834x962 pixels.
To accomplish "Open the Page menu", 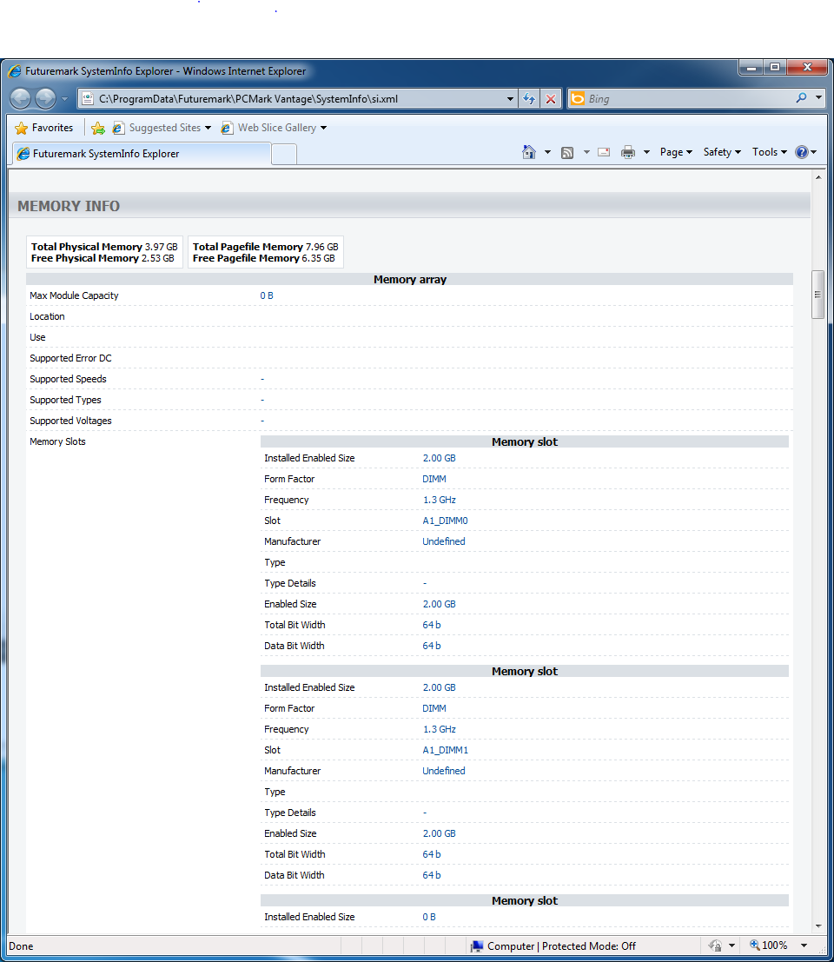I will pyautogui.click(x=676, y=152).
